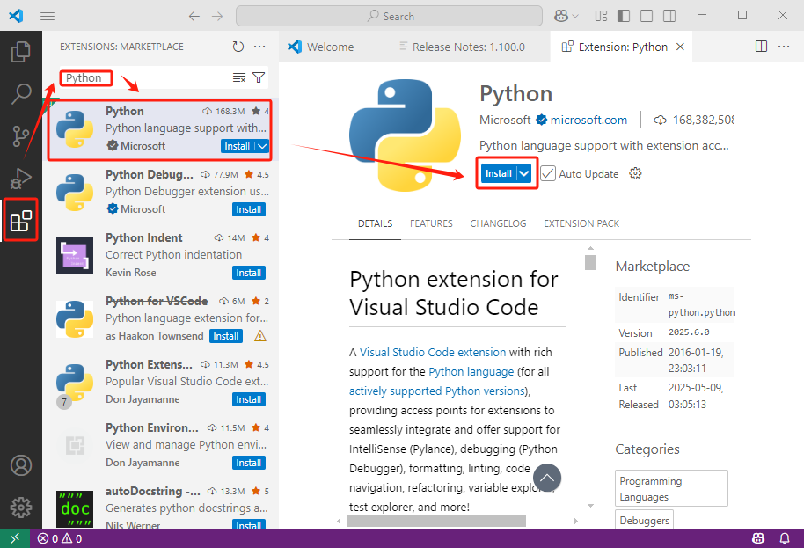Open extension settings gear next to Auto Update
This screenshot has width=804, height=548.
click(635, 173)
